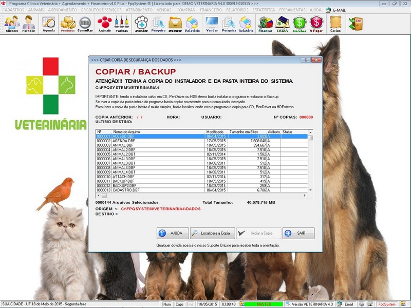Viewport: 411px width, 308px height.
Task: Select the AGENDA.DBF row
Action: [202, 141]
